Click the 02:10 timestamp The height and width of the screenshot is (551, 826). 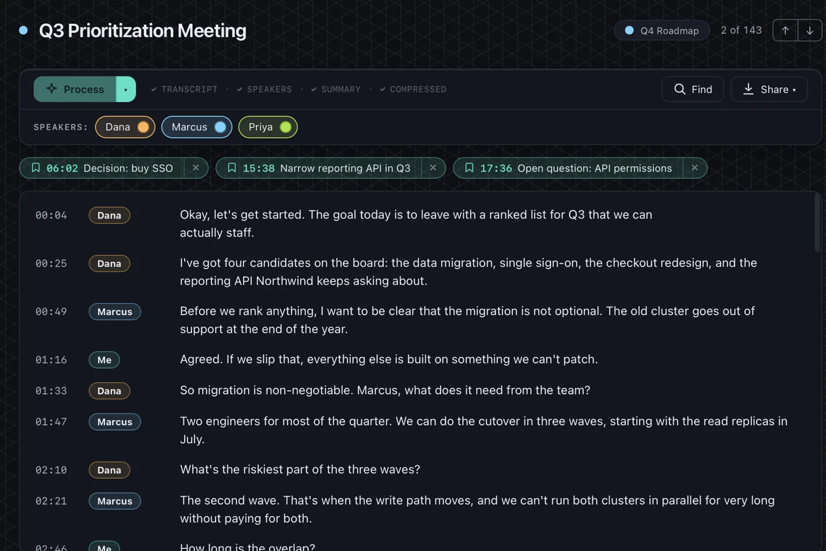click(x=51, y=470)
